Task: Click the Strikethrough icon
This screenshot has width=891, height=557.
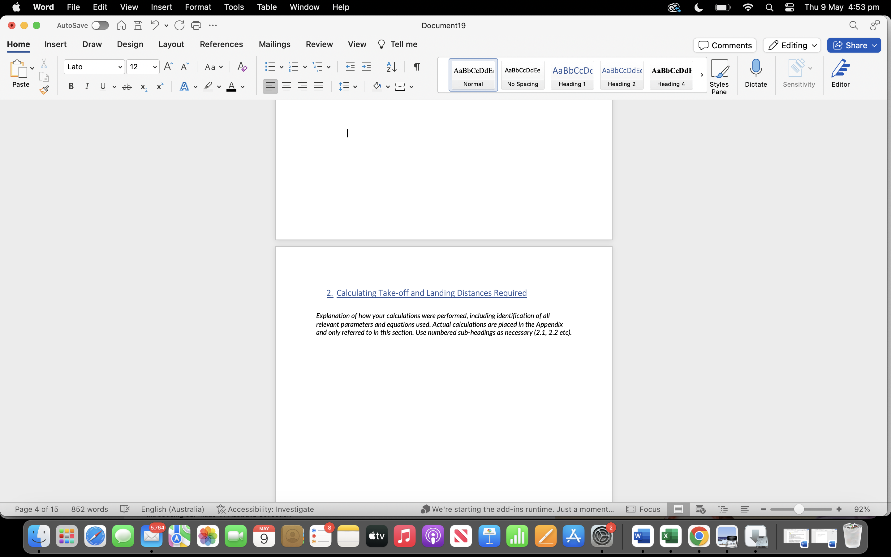Action: [127, 86]
